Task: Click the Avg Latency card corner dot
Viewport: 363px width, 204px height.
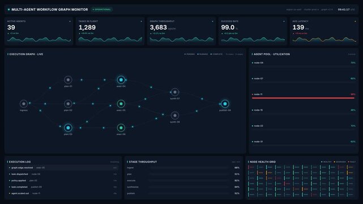Action: coord(355,22)
